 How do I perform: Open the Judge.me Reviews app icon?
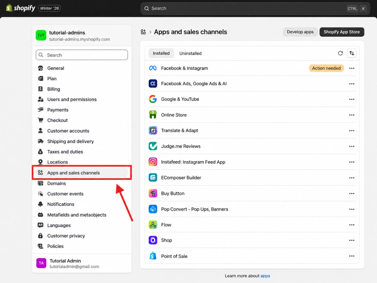(153, 146)
